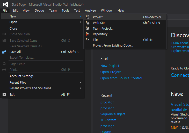This screenshot has width=189, height=133.
Task: Select Close in the File menu
Action: tap(42, 28)
